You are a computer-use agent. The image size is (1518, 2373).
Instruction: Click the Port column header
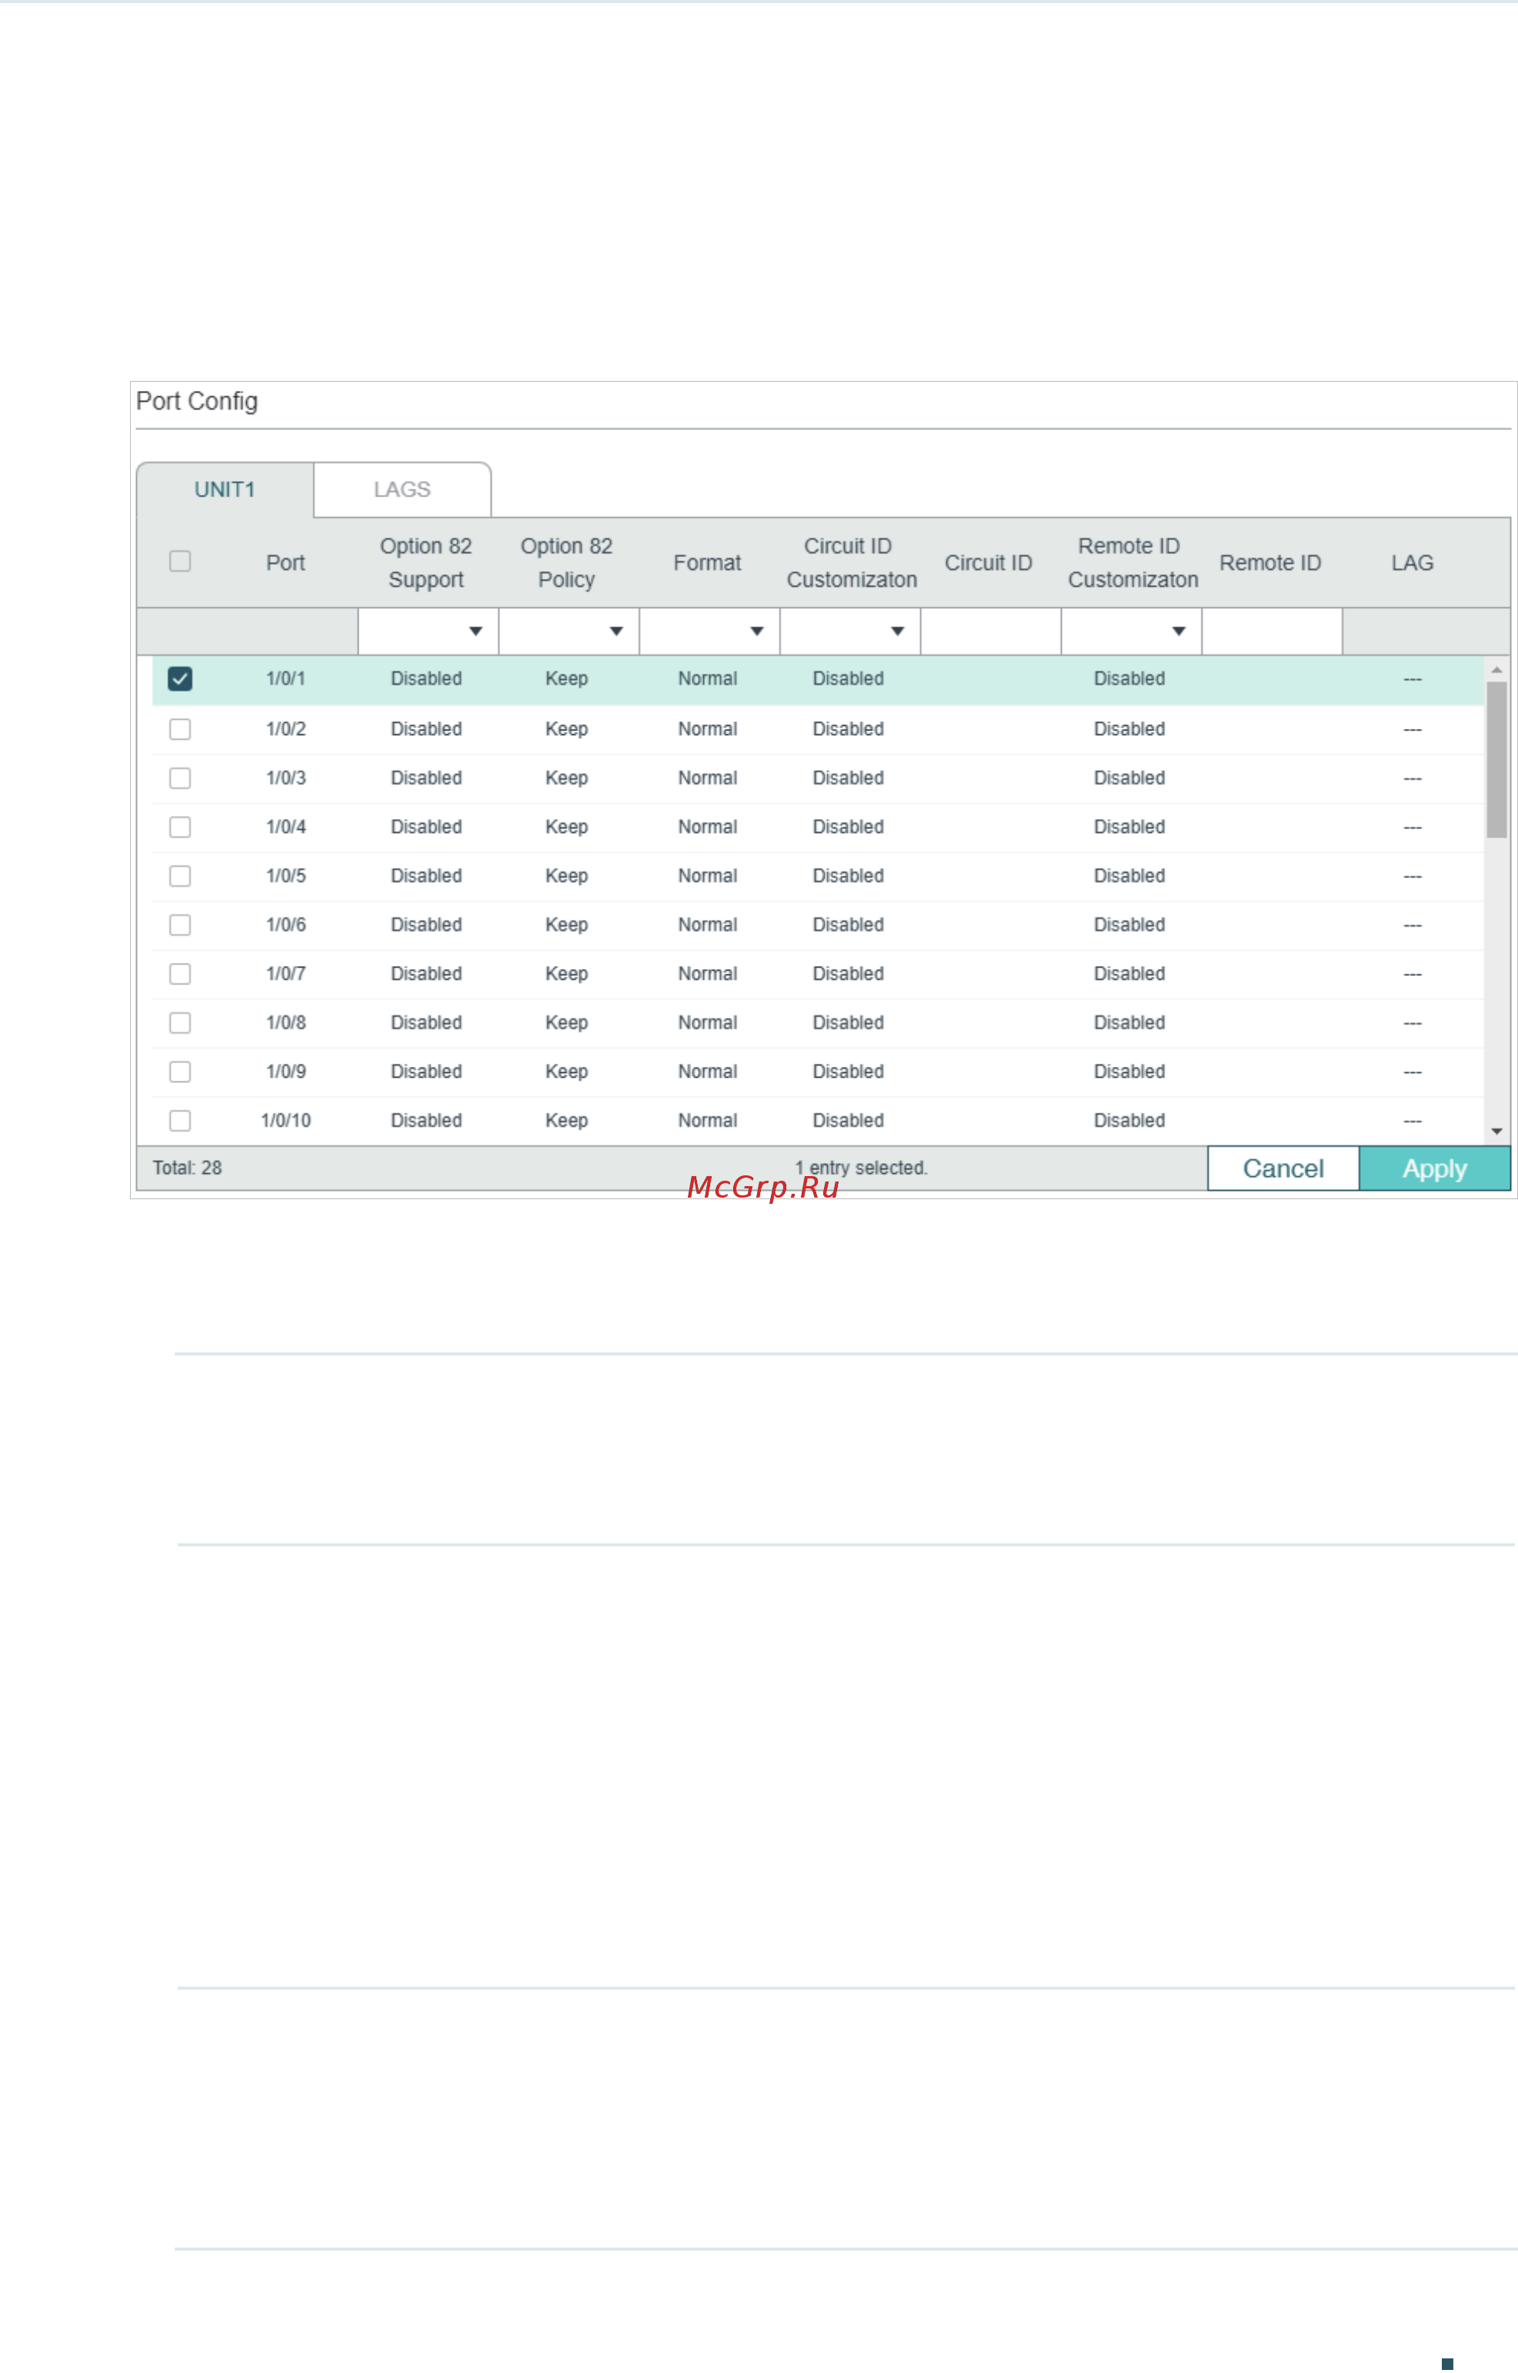[x=285, y=562]
